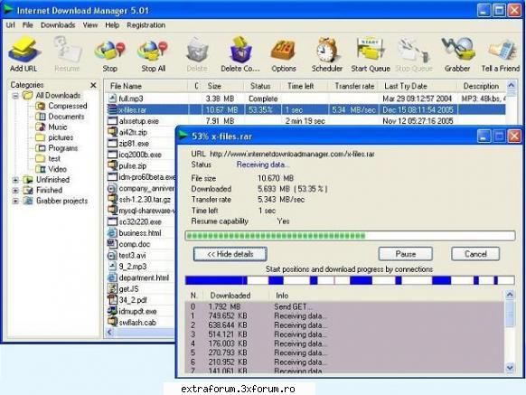
Task: Open the Options toolbar icon
Action: (284, 51)
